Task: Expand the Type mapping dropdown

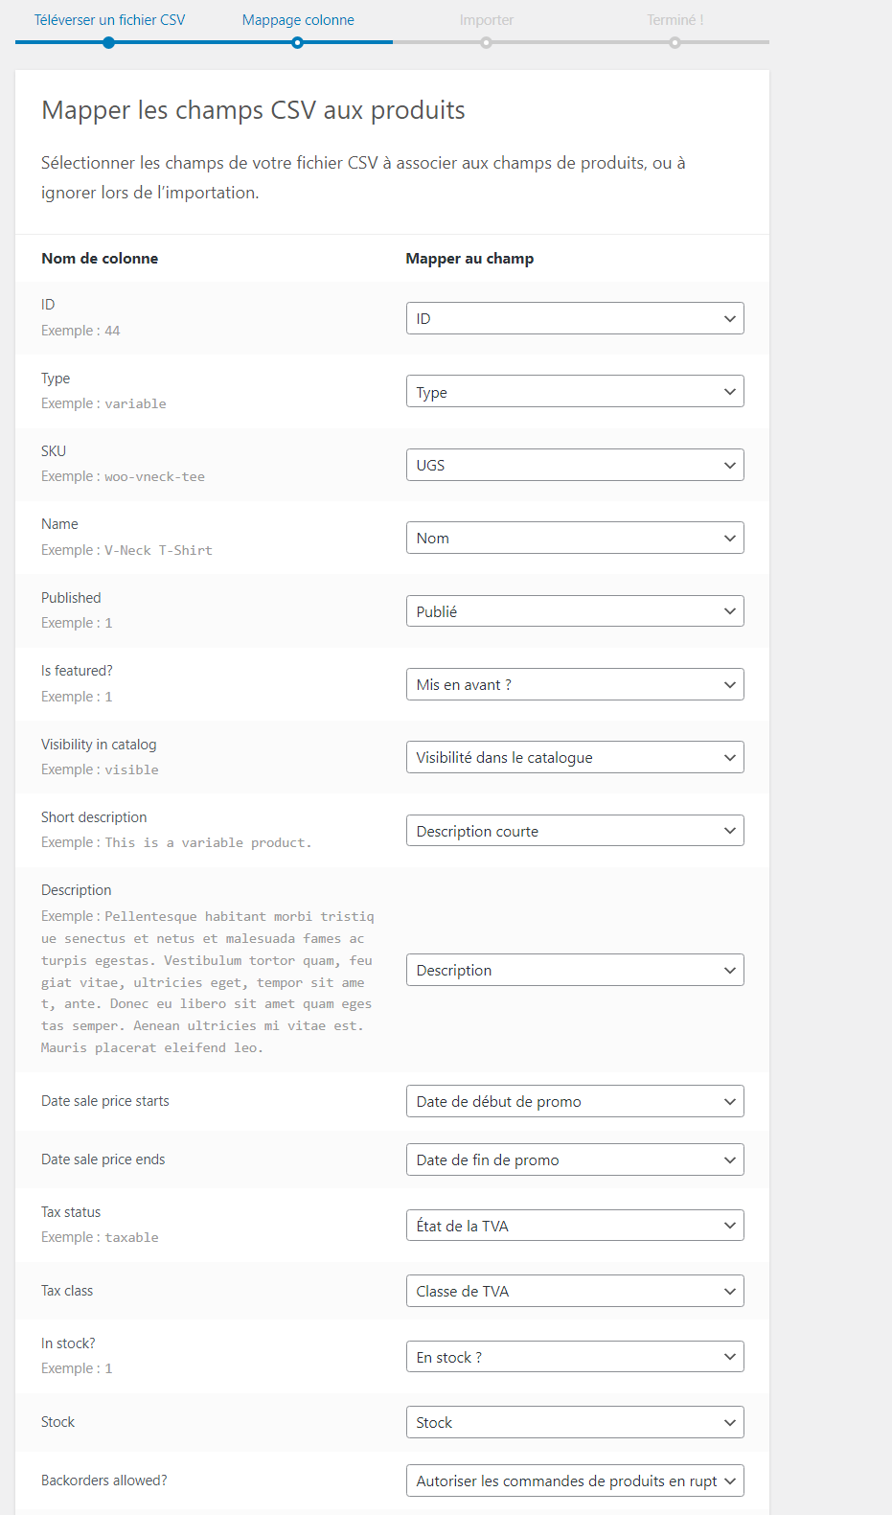Action: click(575, 392)
